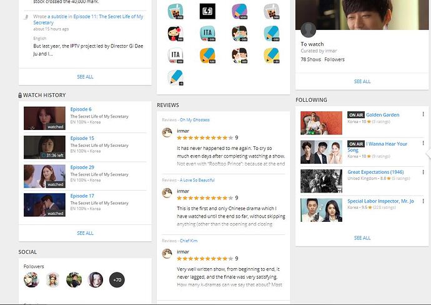The height and width of the screenshot is (305, 431).
Task: Click the lock icon beside Watch History
Action: click(x=21, y=95)
